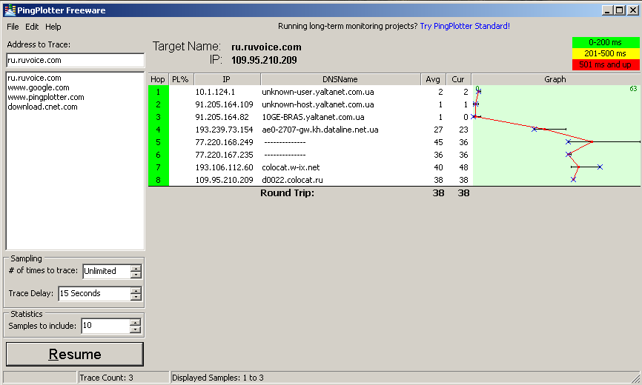Click the times to trace Unlimited field
Screen dimensions: 642x385
click(107, 271)
